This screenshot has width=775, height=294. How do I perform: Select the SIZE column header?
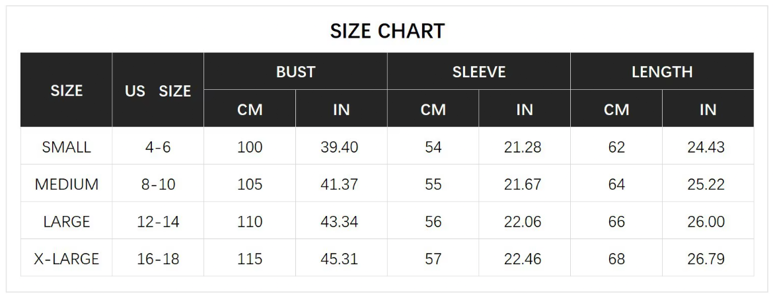coord(66,91)
